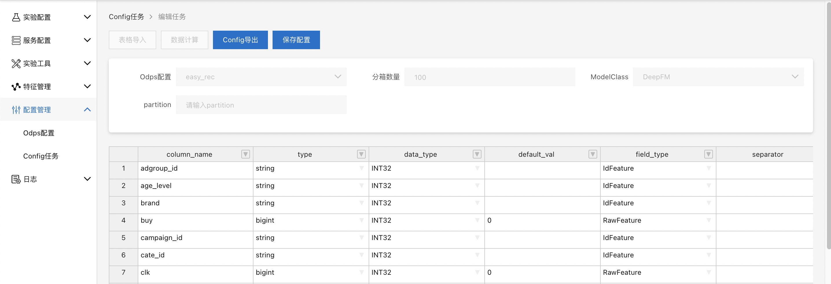Viewport: 831px width, 284px height.
Task: Click the graph icon beside 特征管理
Action: (x=16, y=87)
